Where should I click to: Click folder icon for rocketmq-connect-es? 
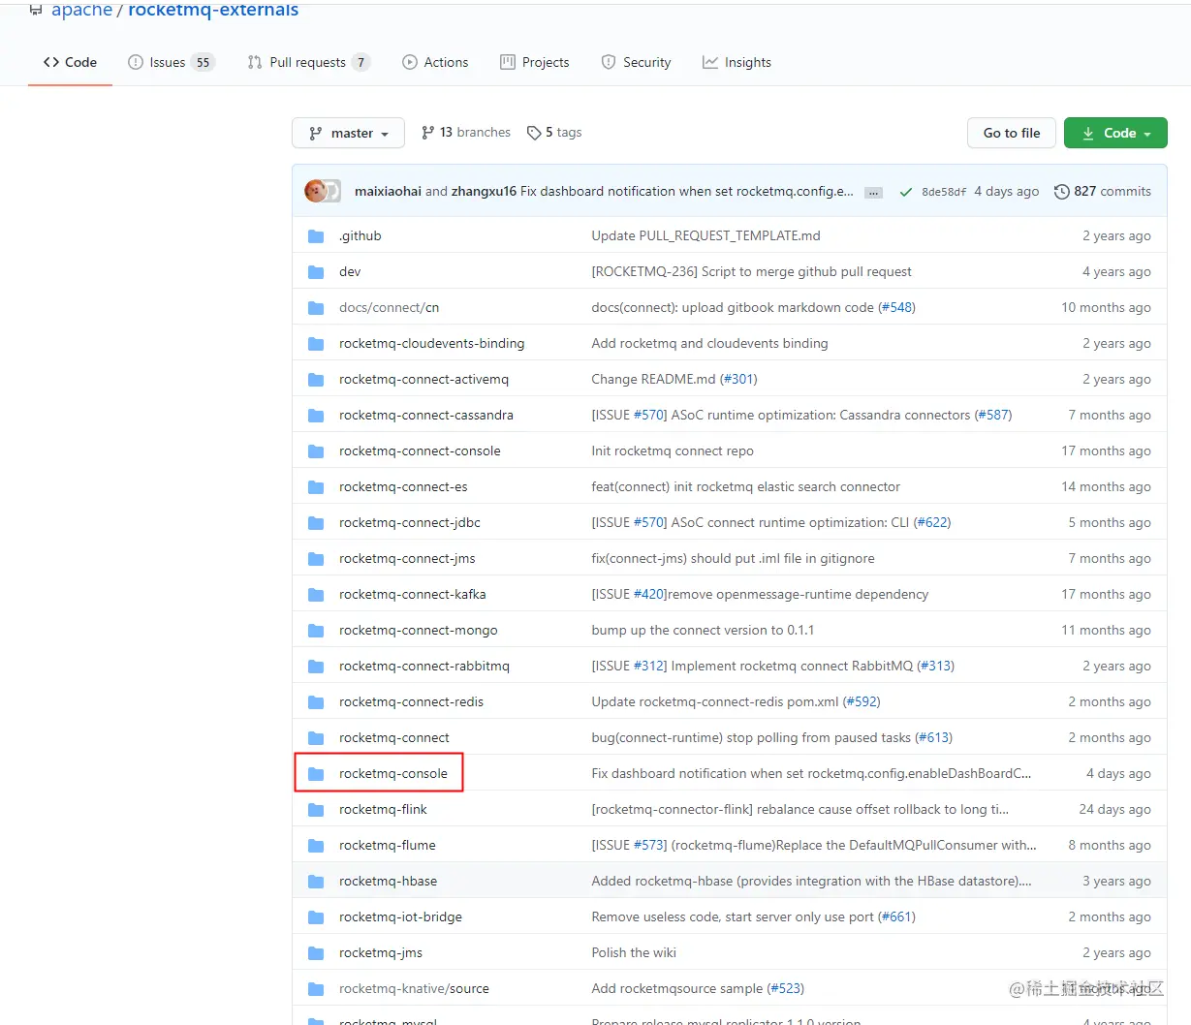pyautogui.click(x=316, y=487)
